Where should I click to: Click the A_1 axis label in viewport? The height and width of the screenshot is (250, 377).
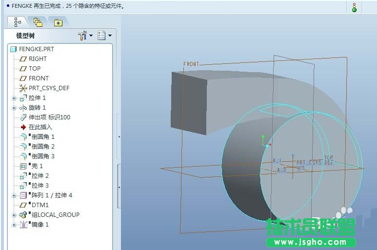(x=277, y=161)
